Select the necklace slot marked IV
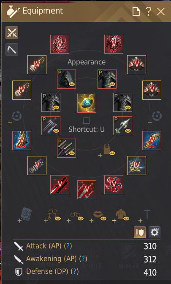 136,165
